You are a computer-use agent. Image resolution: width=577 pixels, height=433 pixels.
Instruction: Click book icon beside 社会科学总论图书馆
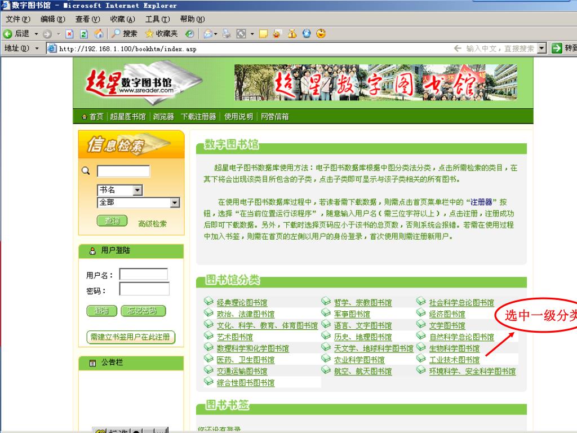[x=421, y=301]
